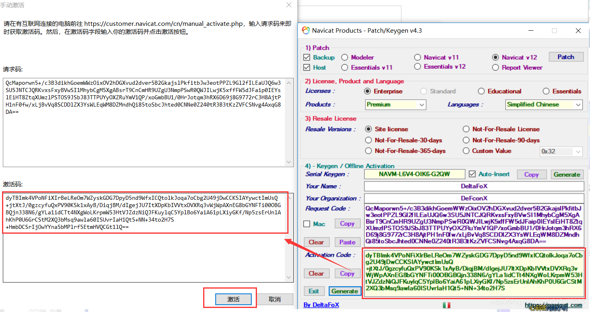This screenshot has height=312, width=590.
Task: Click the Copy button beside the Serial Keygen field
Action: pos(531,174)
